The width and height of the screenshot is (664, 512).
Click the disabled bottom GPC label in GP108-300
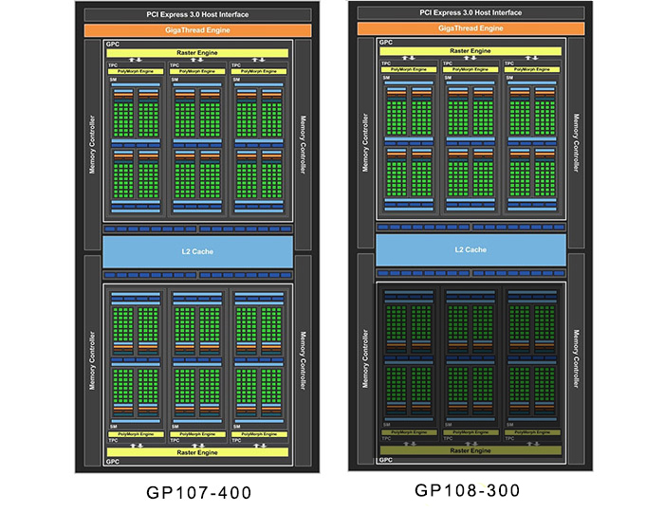[x=386, y=460]
